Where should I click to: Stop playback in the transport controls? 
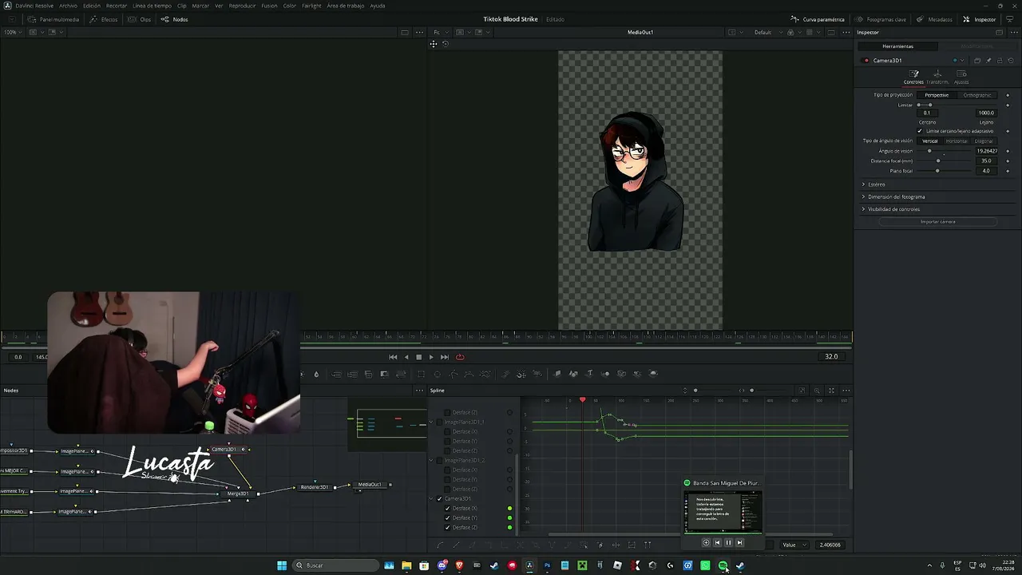418,357
